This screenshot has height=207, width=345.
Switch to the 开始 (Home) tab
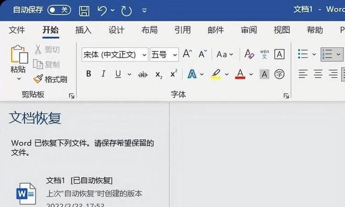[x=51, y=30]
